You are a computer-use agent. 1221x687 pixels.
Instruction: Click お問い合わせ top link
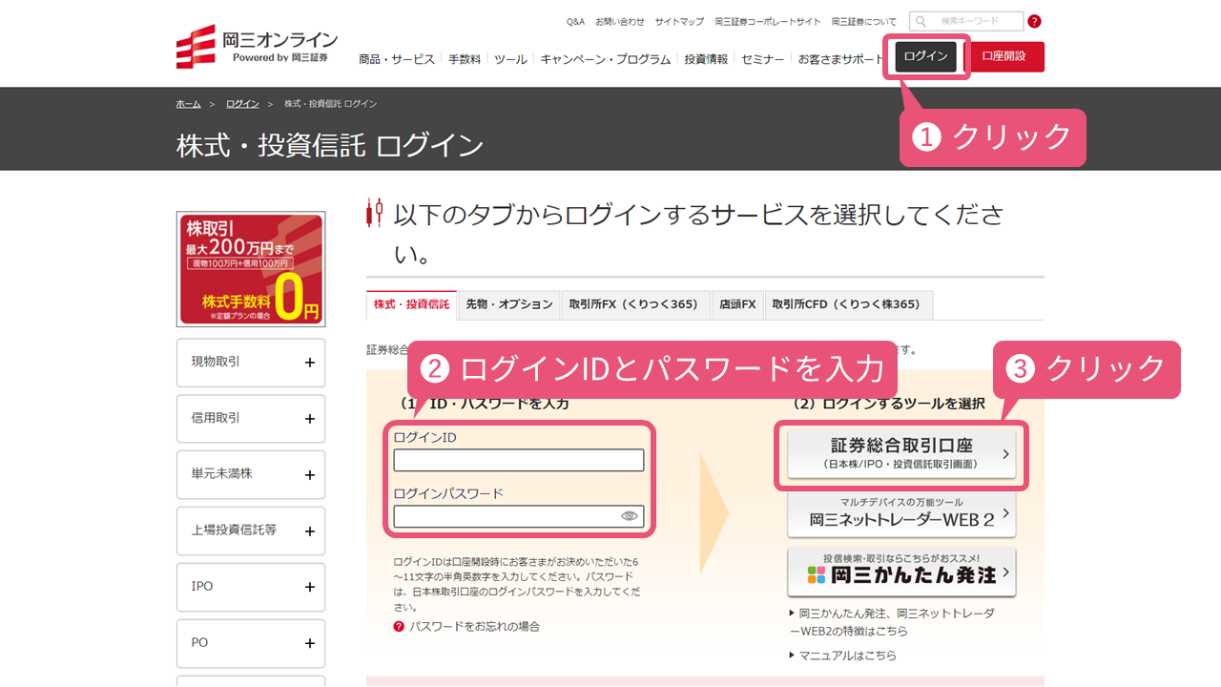(x=620, y=21)
